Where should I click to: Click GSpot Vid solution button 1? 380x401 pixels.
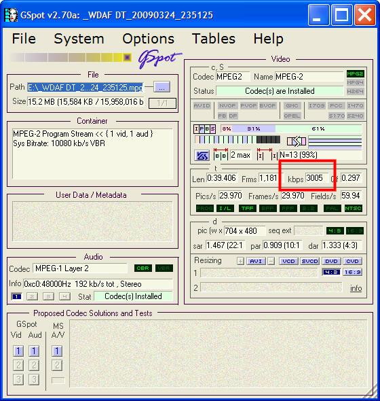pyautogui.click(x=18, y=351)
